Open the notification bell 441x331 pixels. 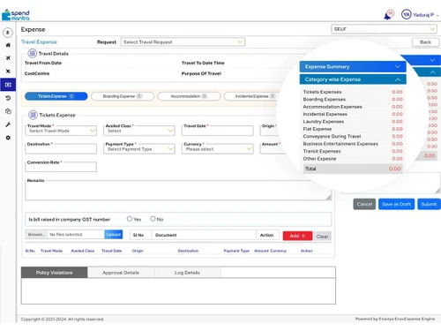pyautogui.click(x=388, y=15)
